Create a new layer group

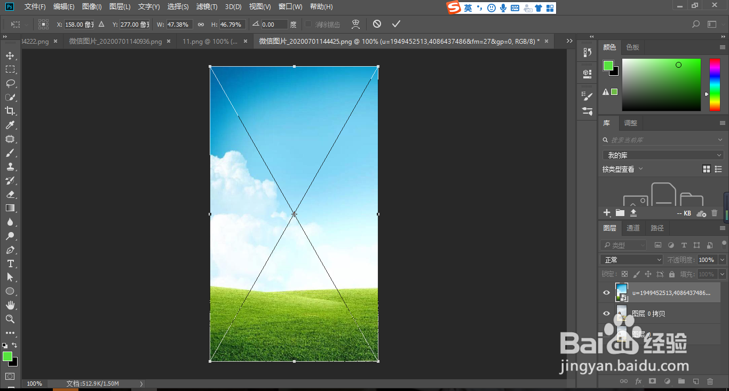[681, 381]
